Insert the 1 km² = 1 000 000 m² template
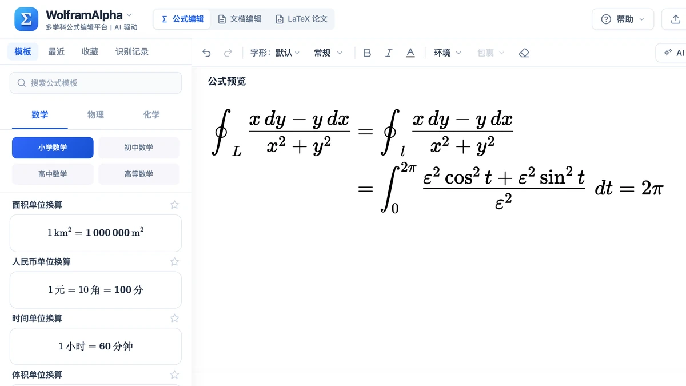 (95, 233)
